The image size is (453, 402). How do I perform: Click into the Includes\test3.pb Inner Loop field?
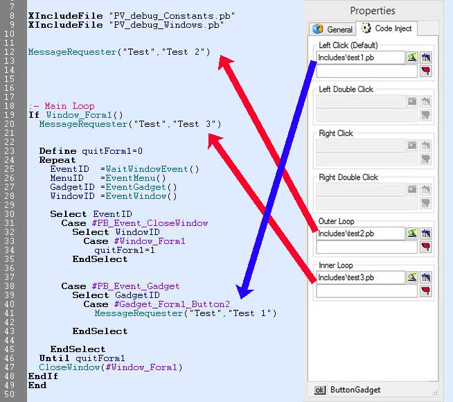[x=360, y=277]
